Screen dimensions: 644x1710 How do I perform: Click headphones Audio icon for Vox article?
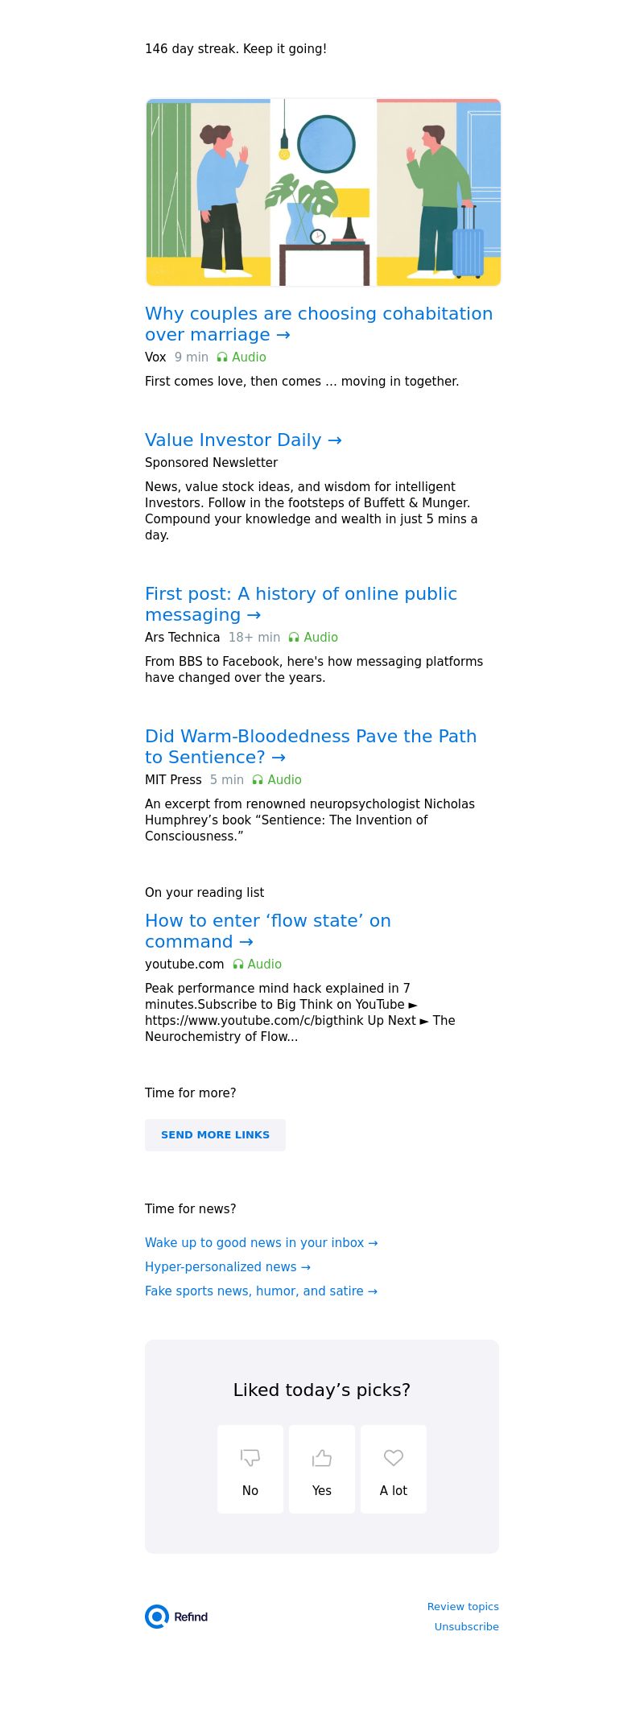pos(222,357)
